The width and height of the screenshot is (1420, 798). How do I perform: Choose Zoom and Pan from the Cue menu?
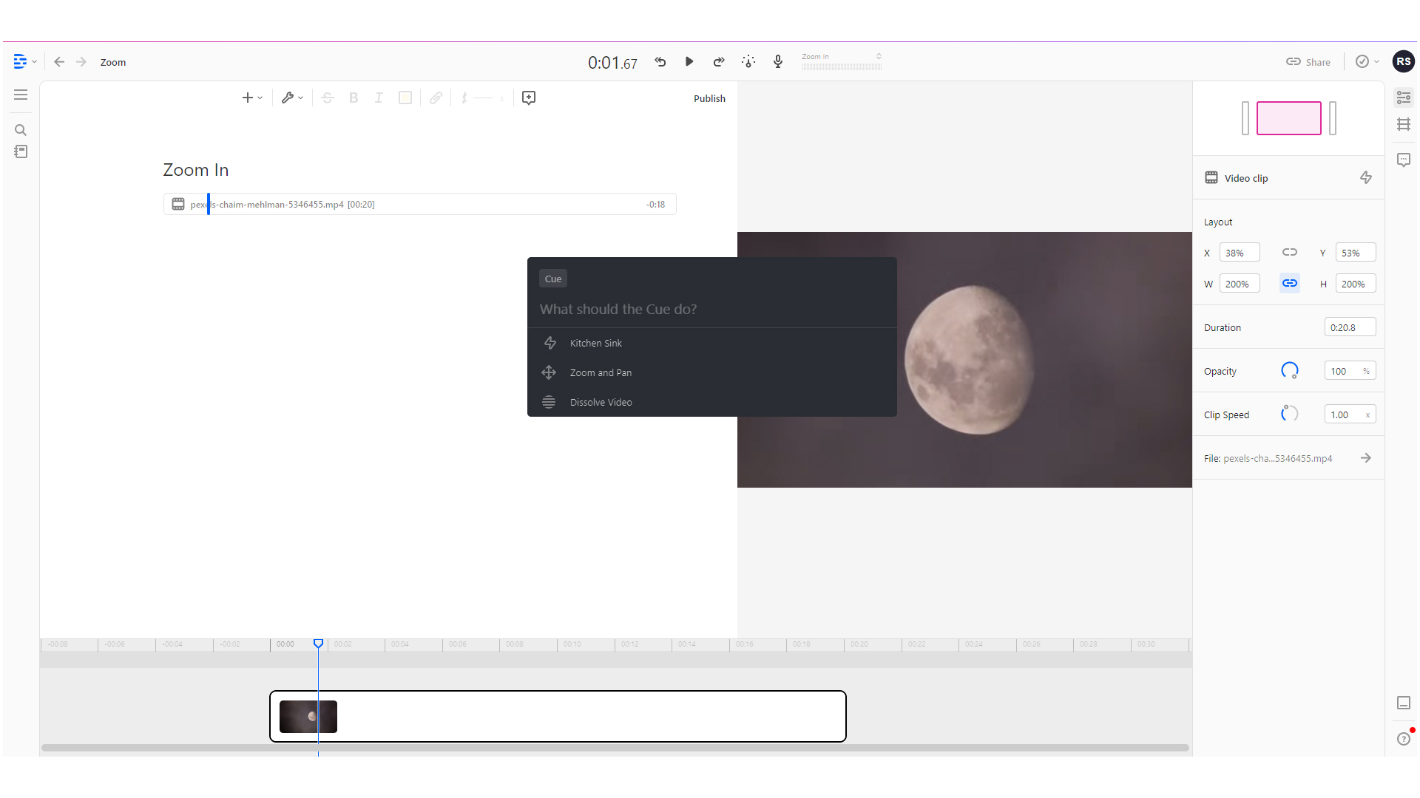tap(600, 372)
